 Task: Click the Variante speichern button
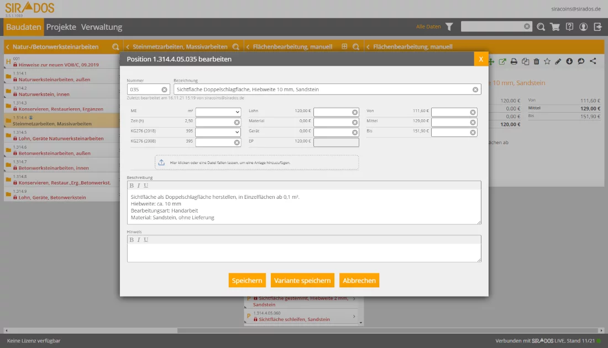click(x=302, y=281)
